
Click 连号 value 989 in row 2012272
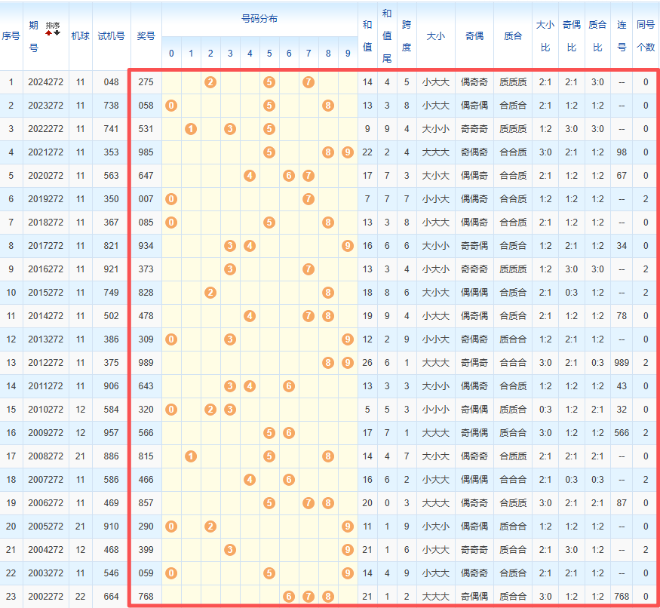click(622, 362)
